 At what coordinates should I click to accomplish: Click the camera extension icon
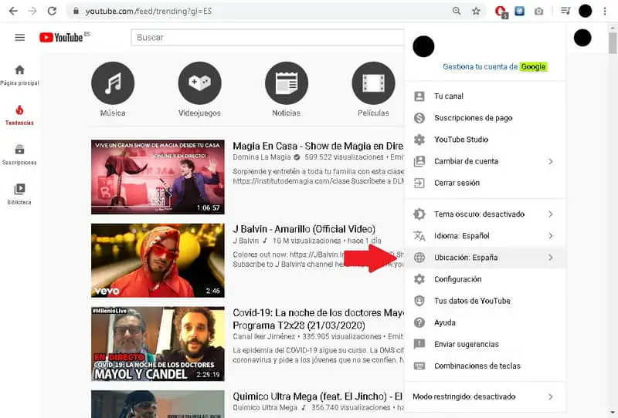click(538, 12)
